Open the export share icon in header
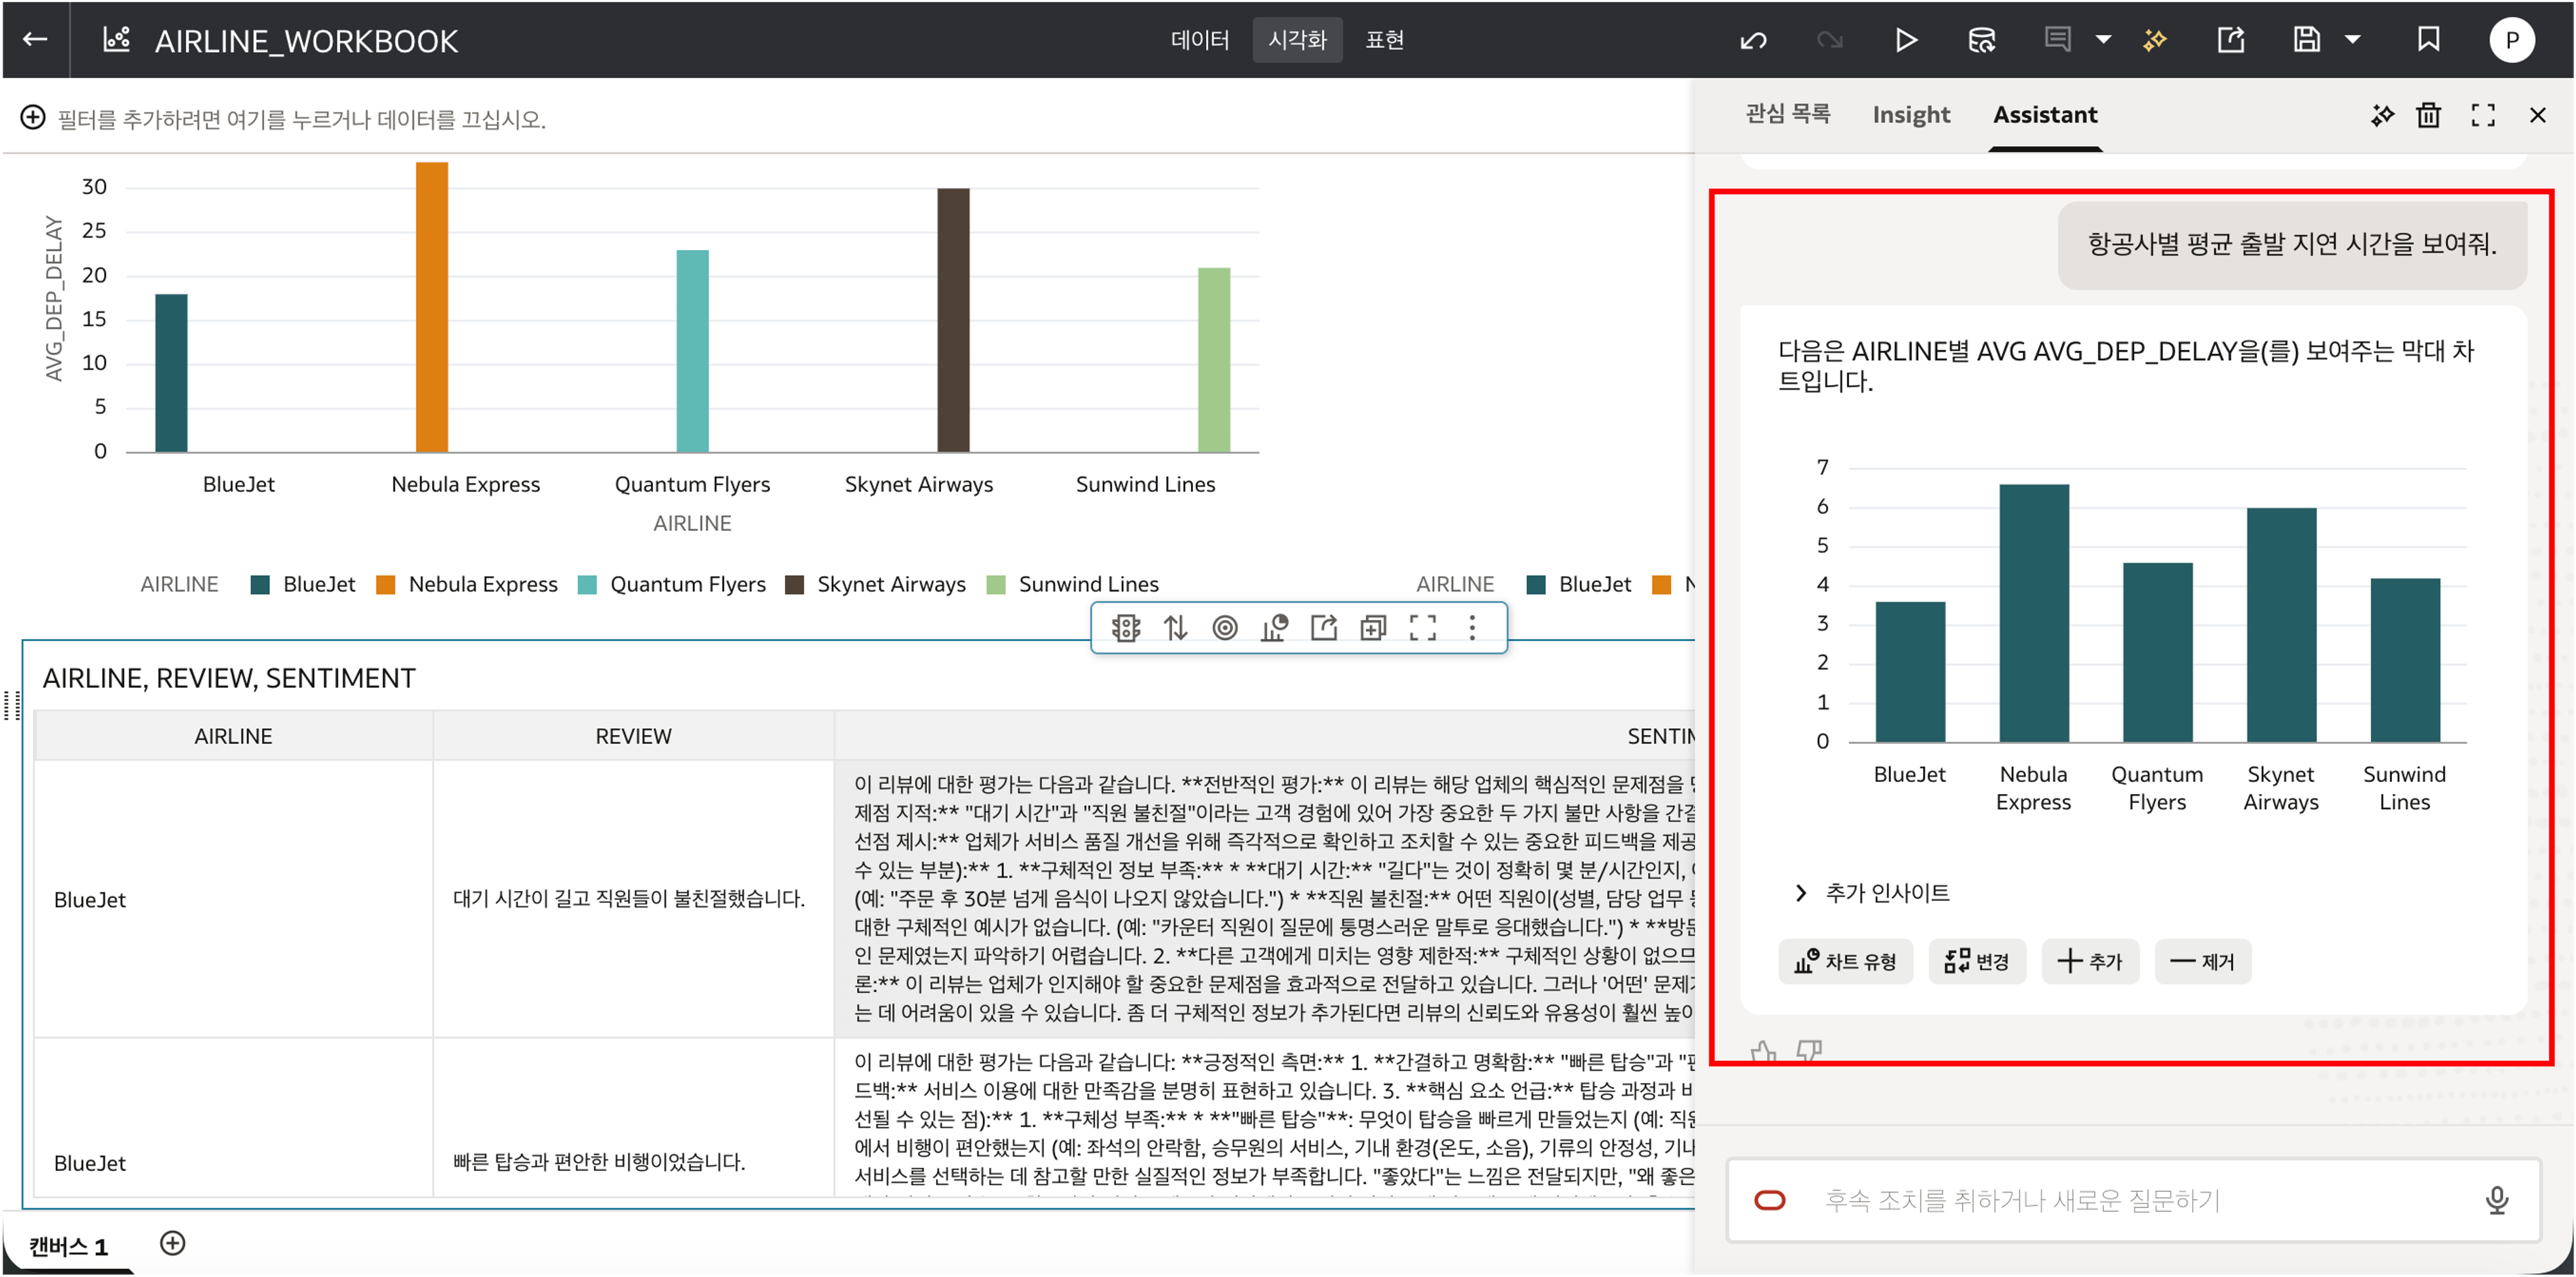2576x1277 pixels. (2231, 40)
